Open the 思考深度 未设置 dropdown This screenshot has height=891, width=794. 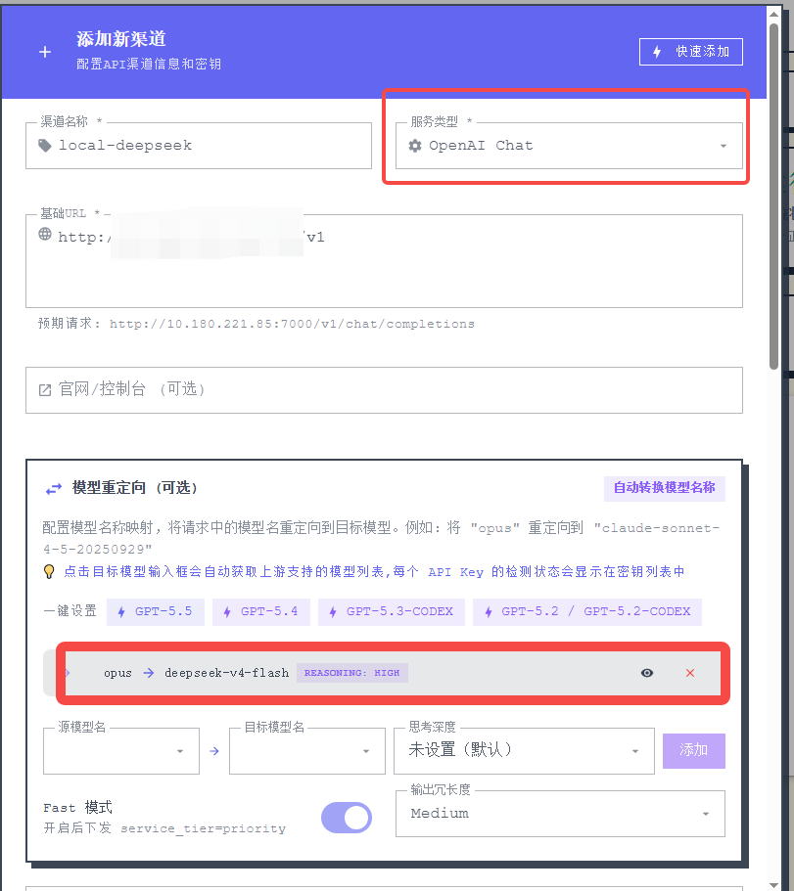click(x=524, y=751)
